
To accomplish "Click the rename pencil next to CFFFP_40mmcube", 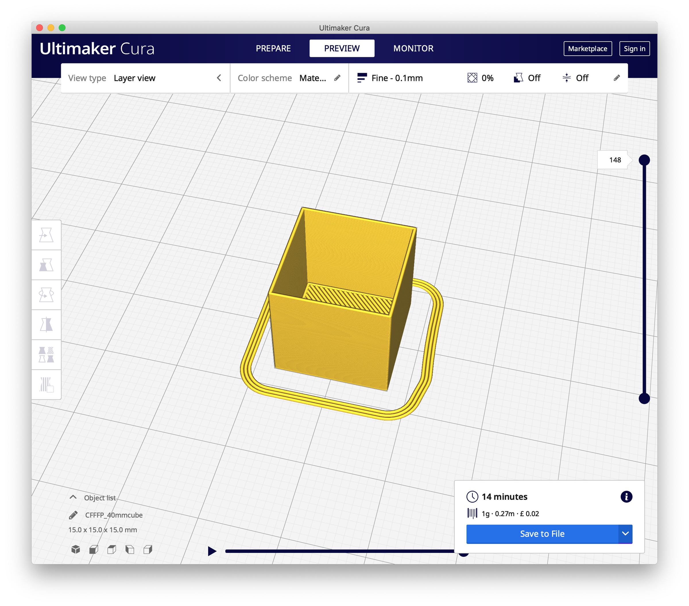I will (x=73, y=515).
